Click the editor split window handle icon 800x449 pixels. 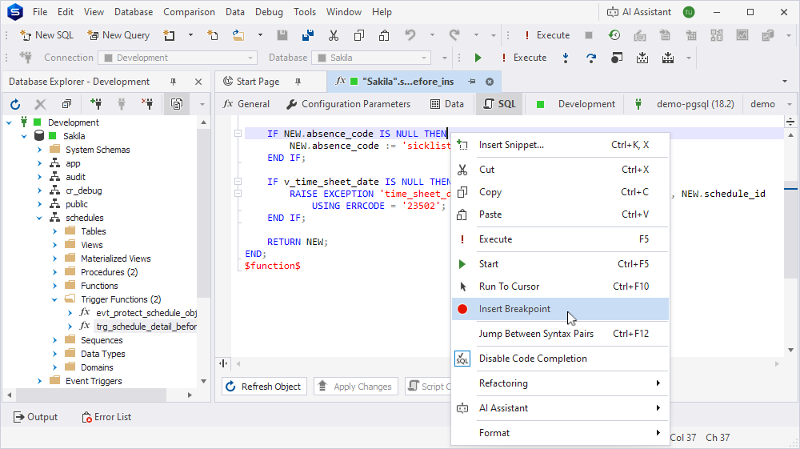(223, 364)
